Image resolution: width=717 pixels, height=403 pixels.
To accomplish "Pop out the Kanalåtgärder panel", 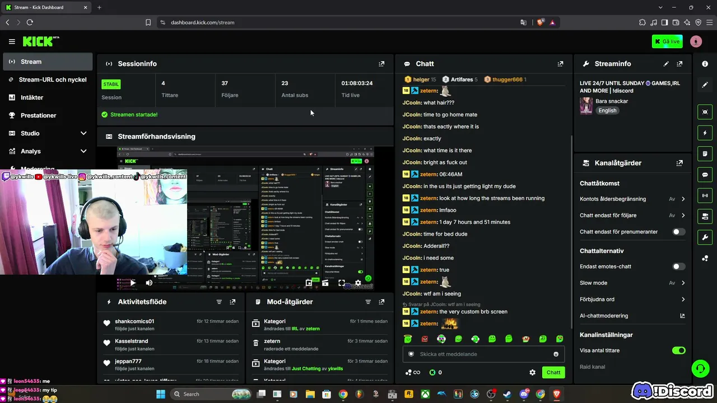I will (679, 163).
